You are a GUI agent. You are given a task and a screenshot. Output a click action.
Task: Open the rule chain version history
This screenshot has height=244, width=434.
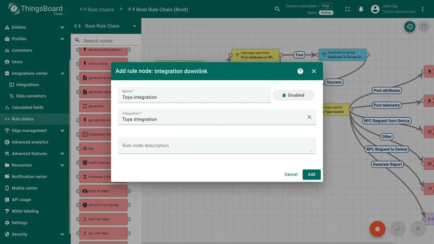click(x=410, y=27)
